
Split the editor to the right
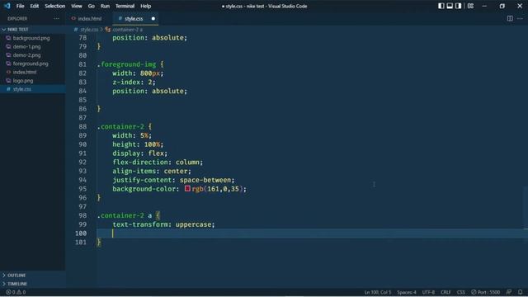coord(510,18)
